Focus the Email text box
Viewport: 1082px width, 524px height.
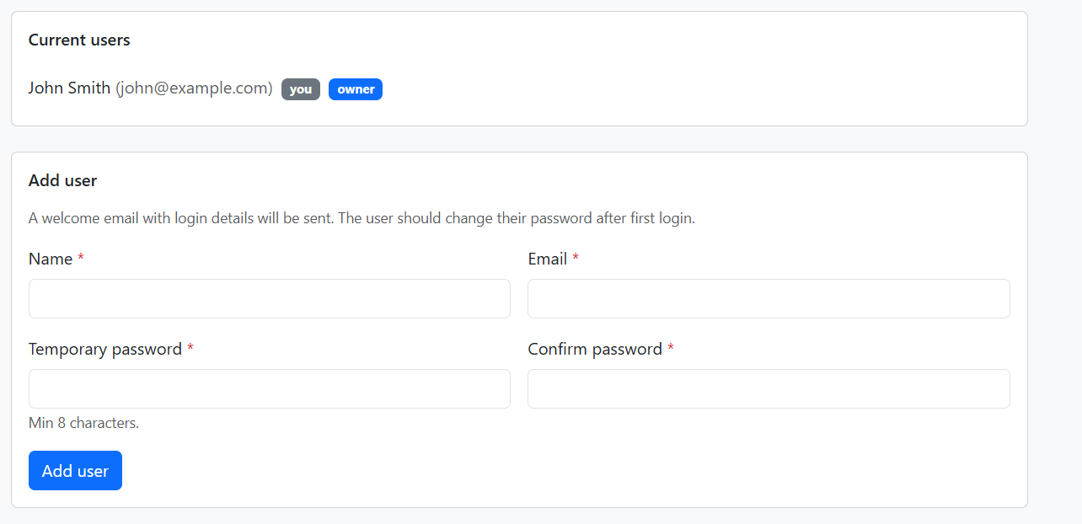pos(768,299)
